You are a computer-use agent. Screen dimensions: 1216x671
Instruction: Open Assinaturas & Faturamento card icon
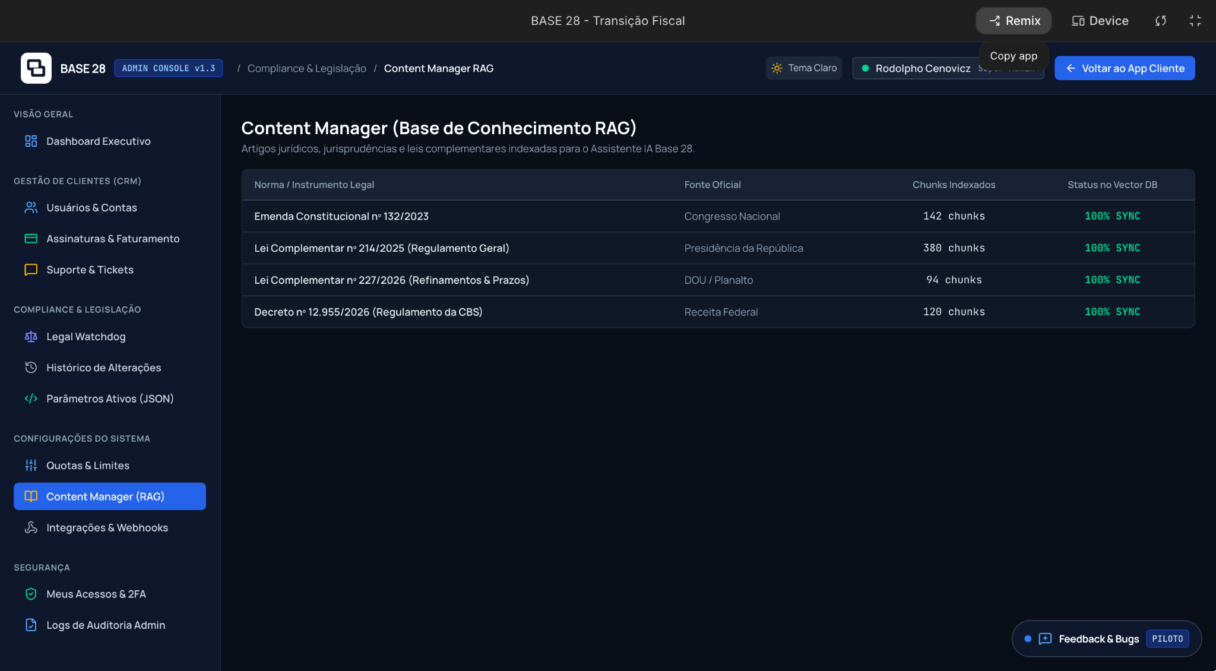(x=31, y=239)
